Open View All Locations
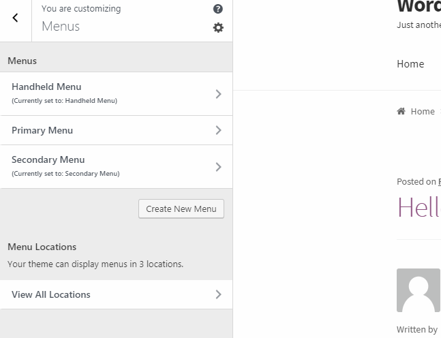 coord(116,294)
